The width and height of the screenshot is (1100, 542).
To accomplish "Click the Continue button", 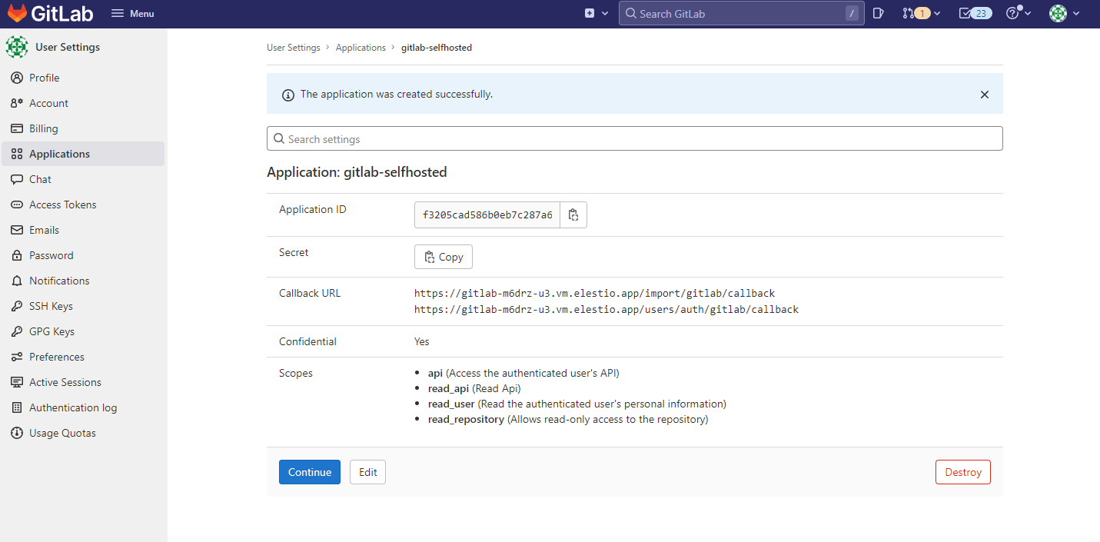I will pos(310,472).
